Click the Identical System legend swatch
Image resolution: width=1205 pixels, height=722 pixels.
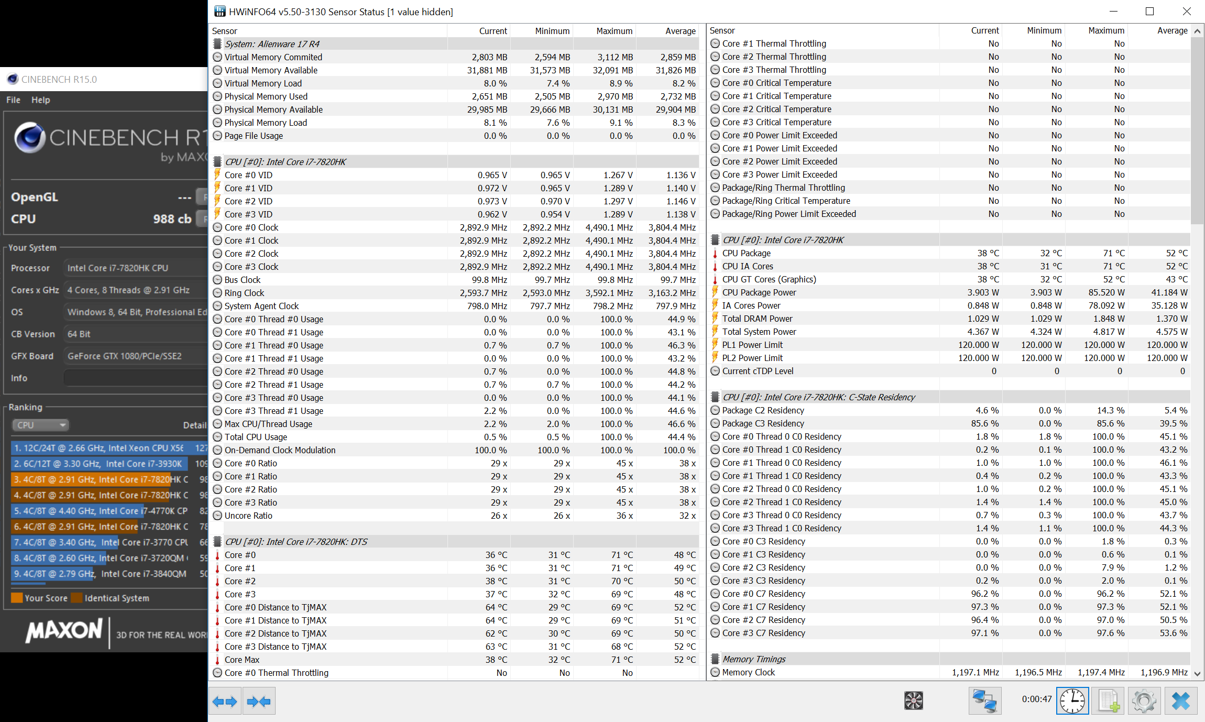(76, 598)
